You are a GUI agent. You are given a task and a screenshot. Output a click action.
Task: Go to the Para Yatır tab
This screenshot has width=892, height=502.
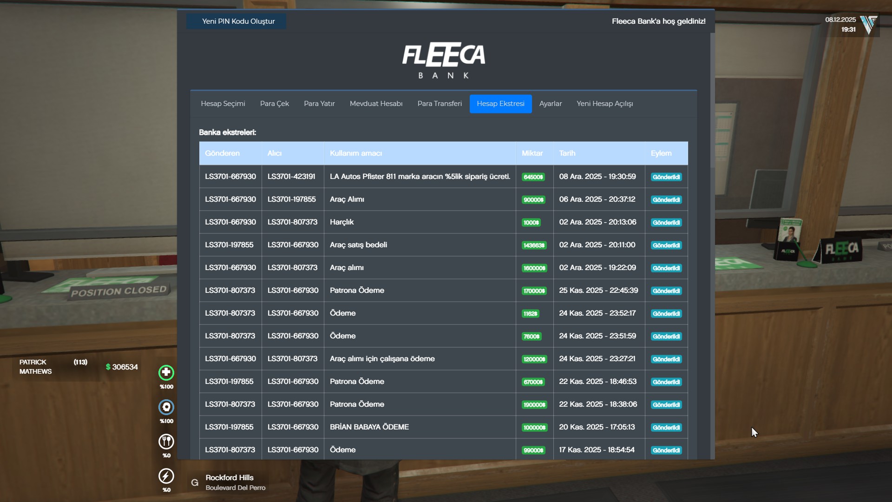tap(319, 104)
